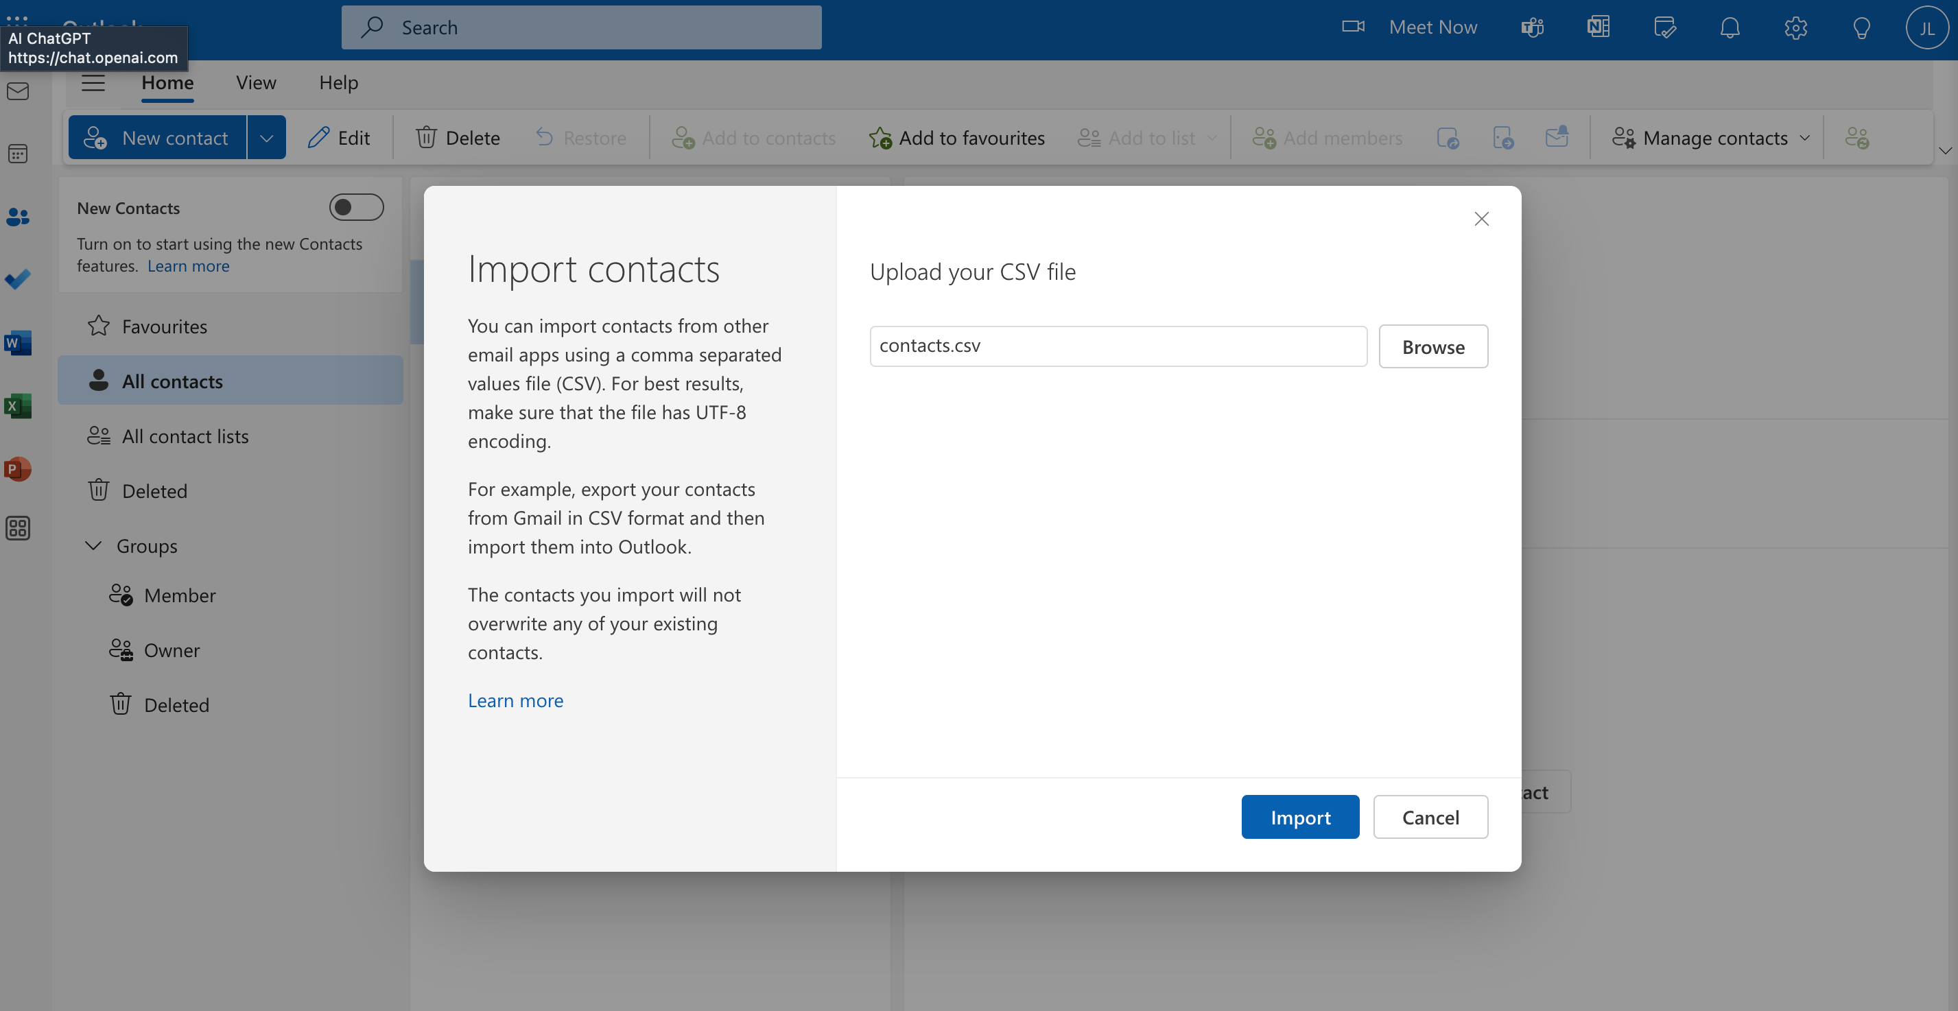The image size is (1958, 1011).
Task: Select the People icon in sidebar
Action: (x=17, y=217)
